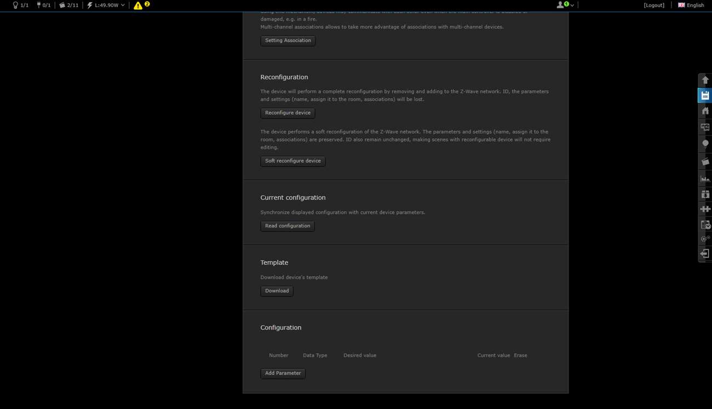The width and height of the screenshot is (712, 409).
Task: Click the power plug status indicator
Action: [43, 5]
